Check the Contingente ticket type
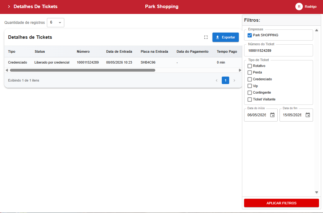Image resolution: width=323 pixels, height=213 pixels. pyautogui.click(x=250, y=93)
